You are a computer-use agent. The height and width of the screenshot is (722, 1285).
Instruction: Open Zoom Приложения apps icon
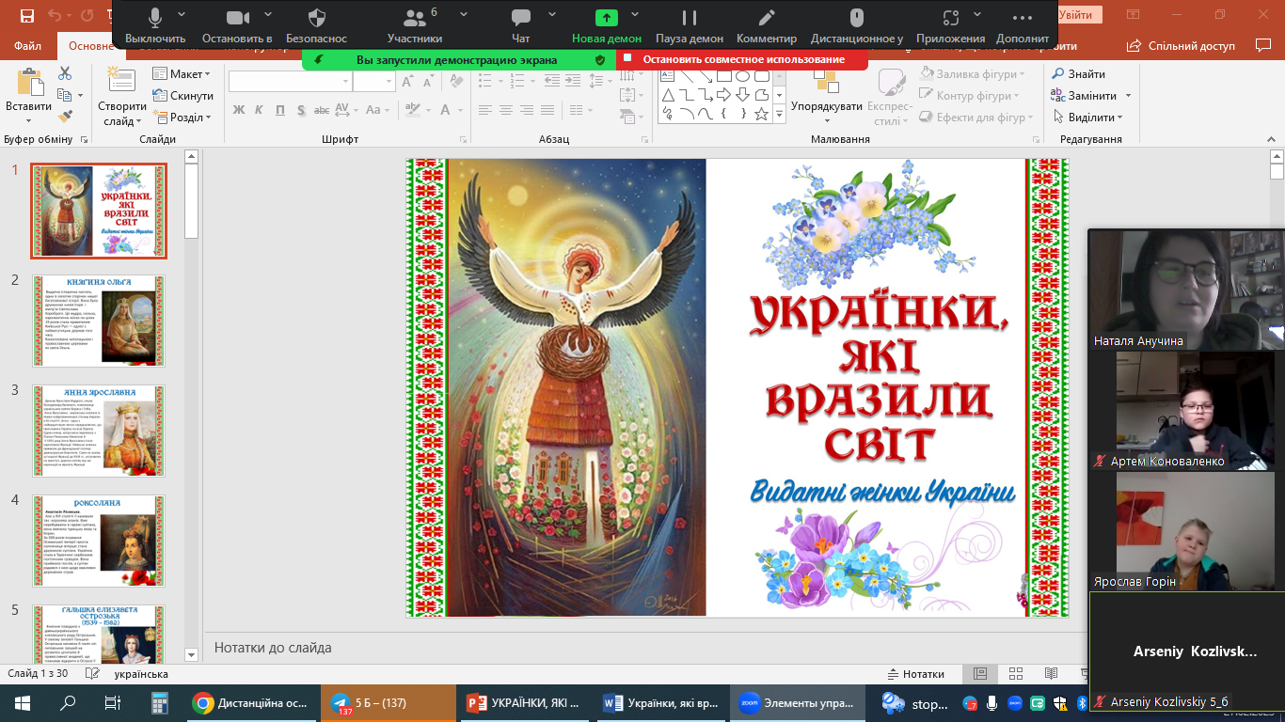950,24
